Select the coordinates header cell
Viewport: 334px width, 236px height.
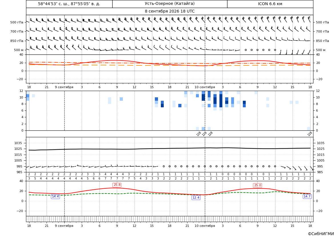coord(69,4)
